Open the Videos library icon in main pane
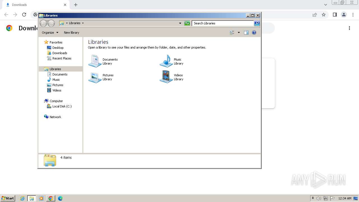The height and width of the screenshot is (202, 359). 166,77
